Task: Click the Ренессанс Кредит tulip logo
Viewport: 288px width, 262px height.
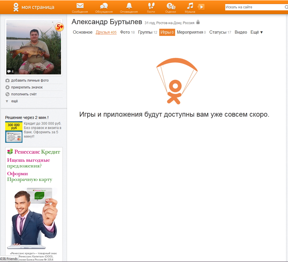Action: click(x=10, y=151)
